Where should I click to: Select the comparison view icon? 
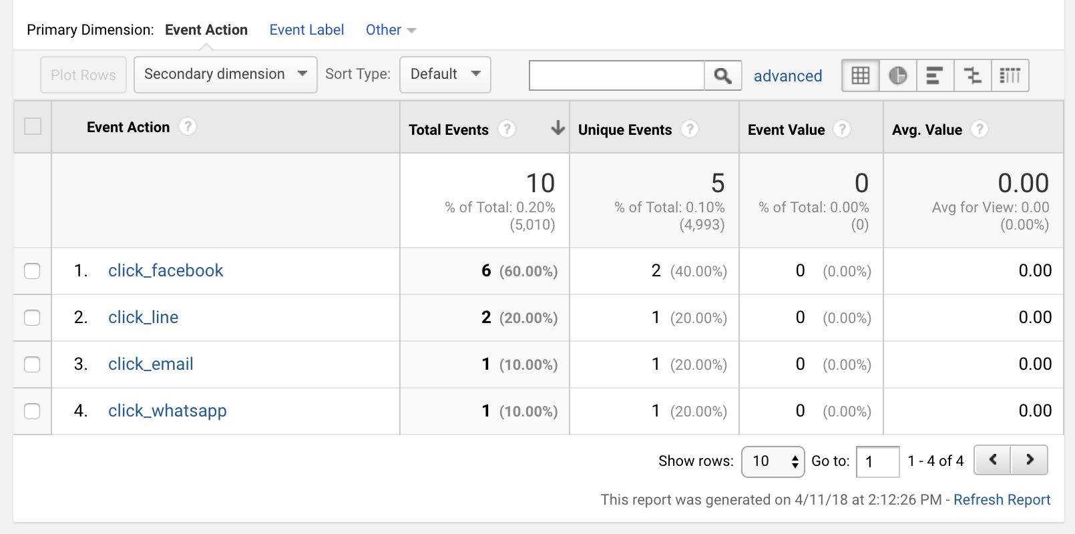coord(973,75)
